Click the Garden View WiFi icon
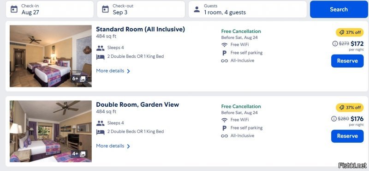The width and height of the screenshot is (369, 171). point(225,120)
